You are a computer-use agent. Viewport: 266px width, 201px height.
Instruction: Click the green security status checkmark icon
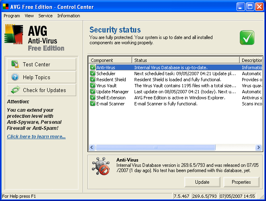(x=247, y=37)
